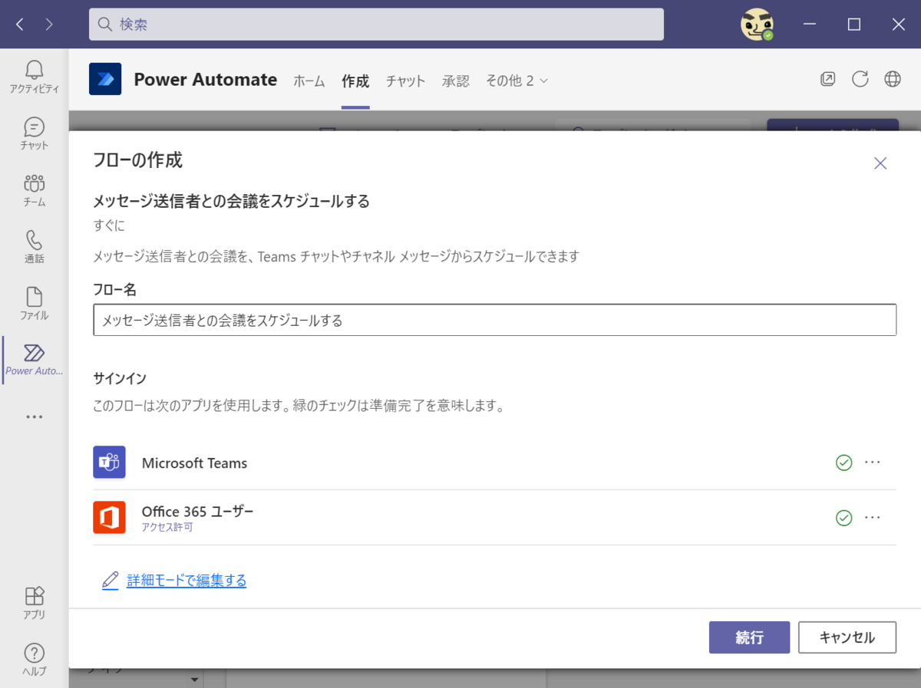
Task: Click the Microsoft Teams connector icon
Action: click(x=109, y=463)
